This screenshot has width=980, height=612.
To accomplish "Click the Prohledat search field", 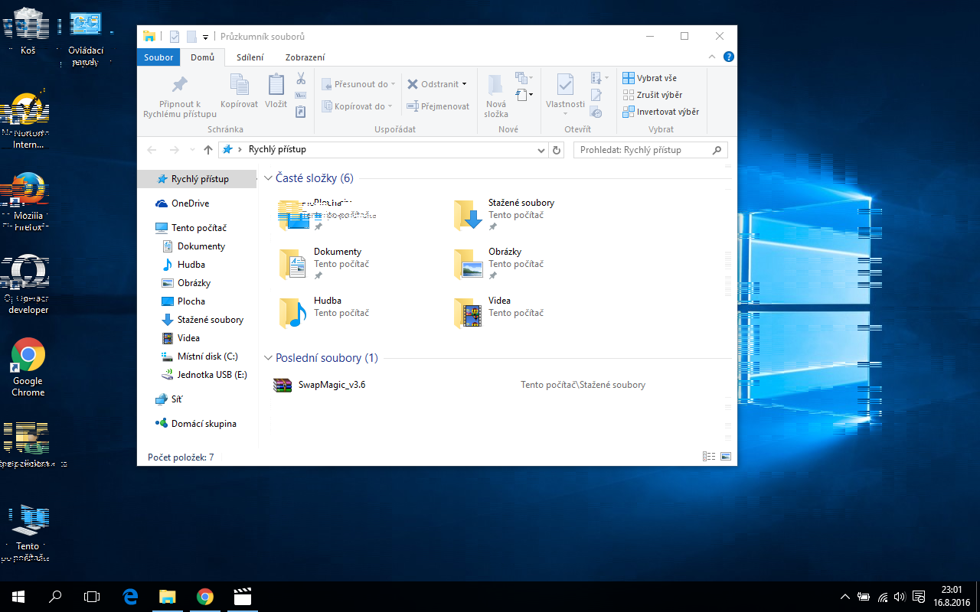I will coord(643,150).
